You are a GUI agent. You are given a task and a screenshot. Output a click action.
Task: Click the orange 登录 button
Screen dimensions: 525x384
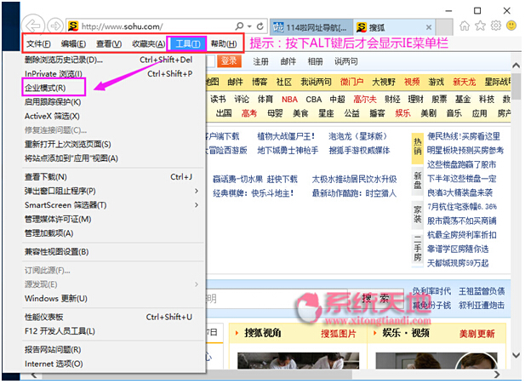click(x=228, y=61)
